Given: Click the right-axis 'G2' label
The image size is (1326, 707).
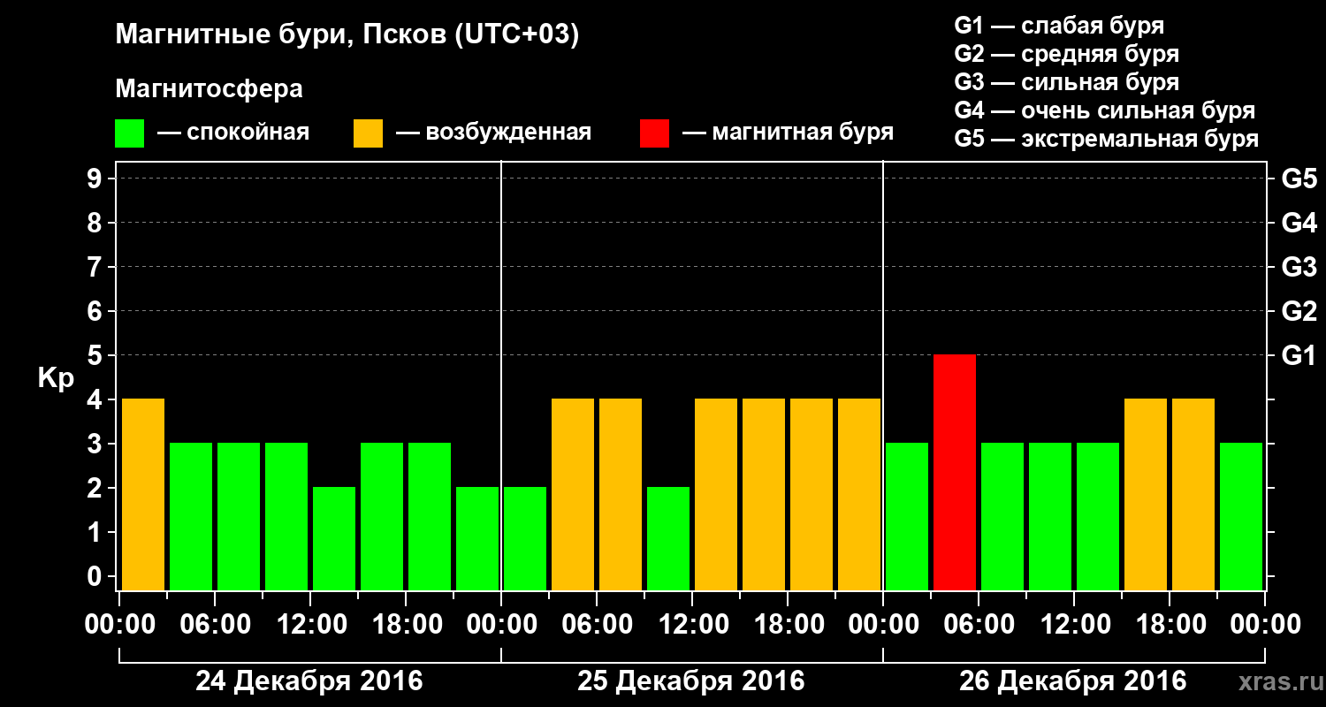Looking at the screenshot, I should 1299,311.
